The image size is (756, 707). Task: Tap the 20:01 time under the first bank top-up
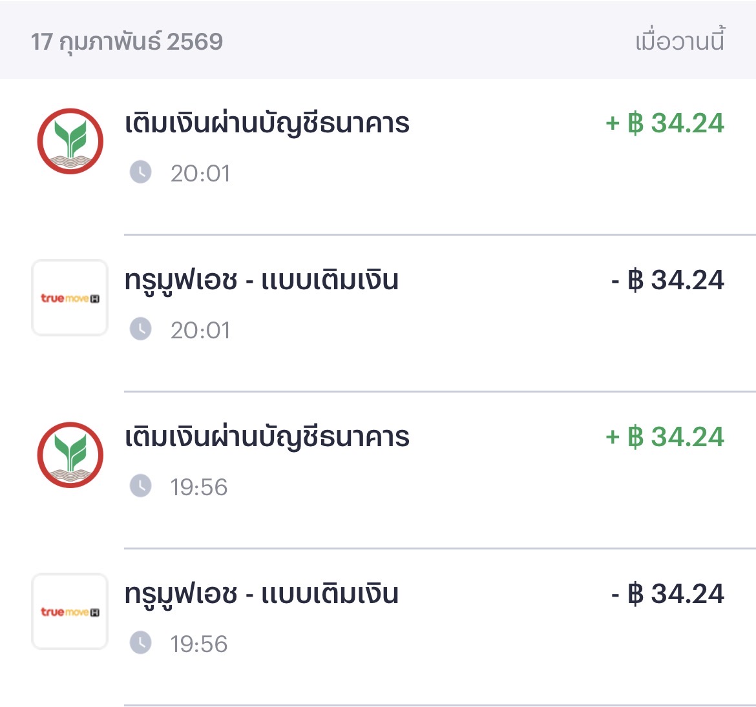200,173
